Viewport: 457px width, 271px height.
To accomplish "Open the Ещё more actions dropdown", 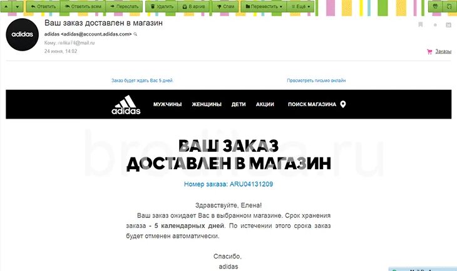I will pos(300,6).
